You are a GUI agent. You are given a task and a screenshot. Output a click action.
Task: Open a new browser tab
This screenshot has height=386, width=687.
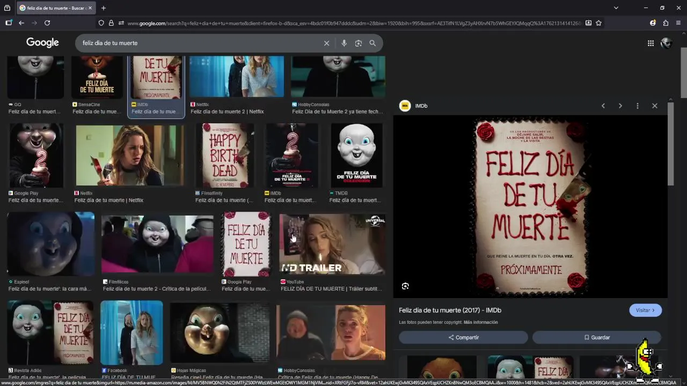tap(104, 8)
